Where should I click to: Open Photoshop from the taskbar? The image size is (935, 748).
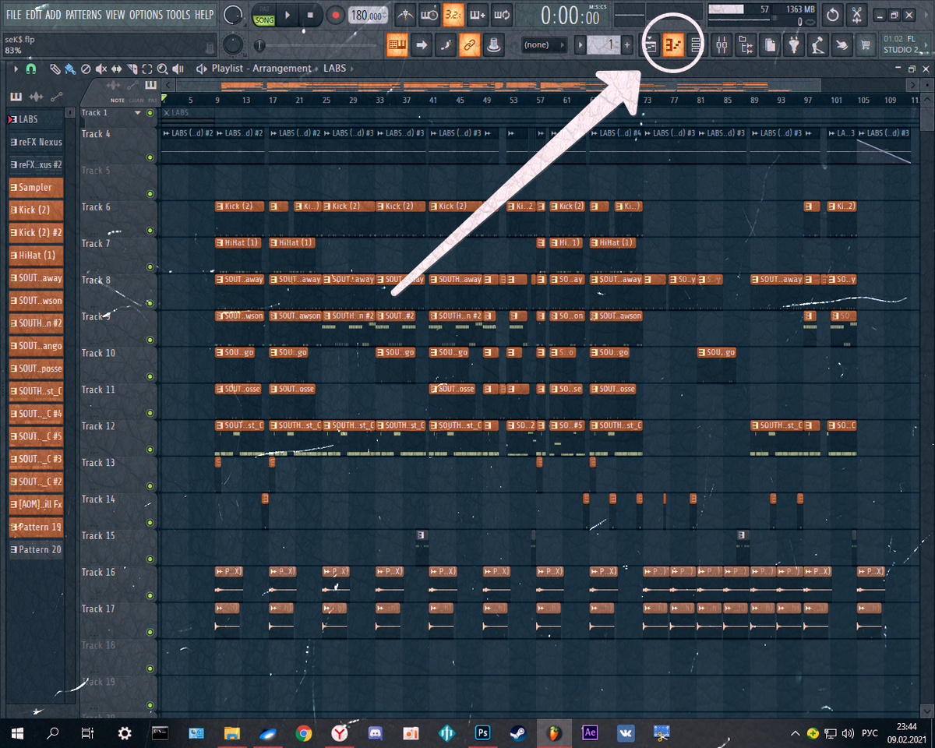pyautogui.click(x=482, y=732)
